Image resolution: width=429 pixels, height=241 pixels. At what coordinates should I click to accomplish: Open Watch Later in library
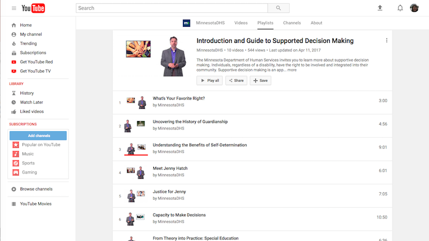click(31, 102)
